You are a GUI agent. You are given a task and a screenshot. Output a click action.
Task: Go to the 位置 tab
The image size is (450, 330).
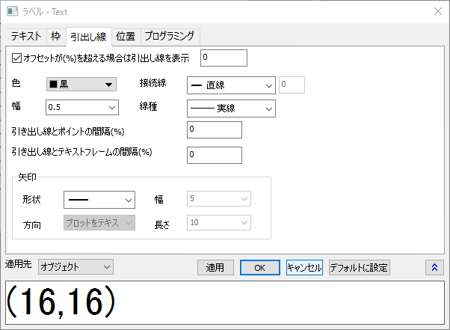126,37
